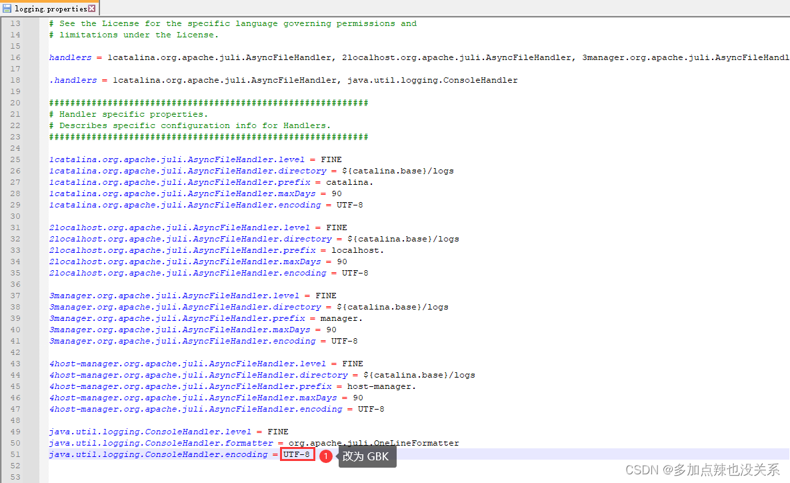Click java.util.logging.ConsoleHandler.encoding key
This screenshot has height=483, width=790.
pos(158,454)
